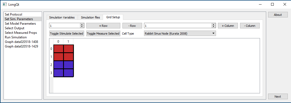The width and height of the screenshot is (291, 103).
Task: Focus the row count input field
Action: click(64, 26)
